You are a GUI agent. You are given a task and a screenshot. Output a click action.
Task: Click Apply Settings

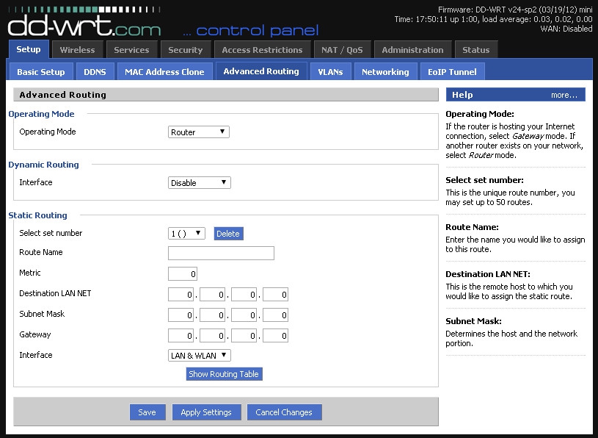tap(206, 412)
